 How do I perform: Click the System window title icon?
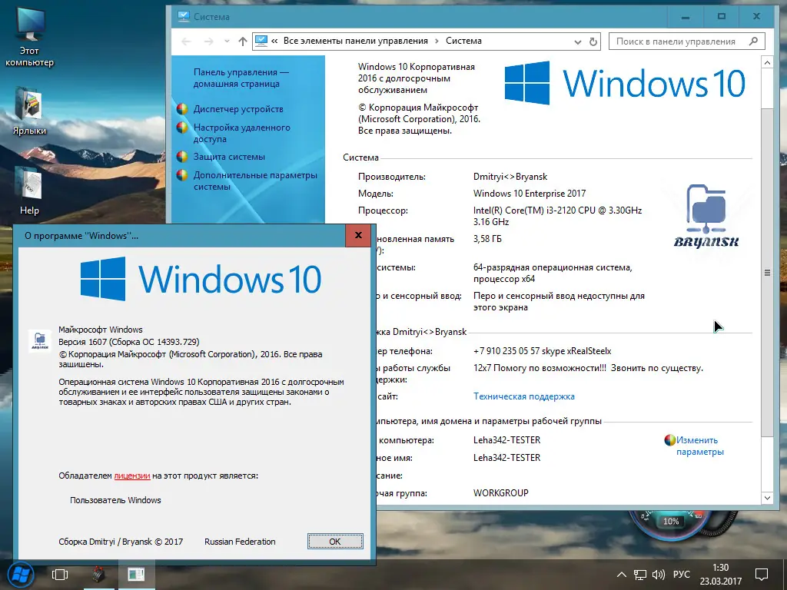(x=183, y=17)
